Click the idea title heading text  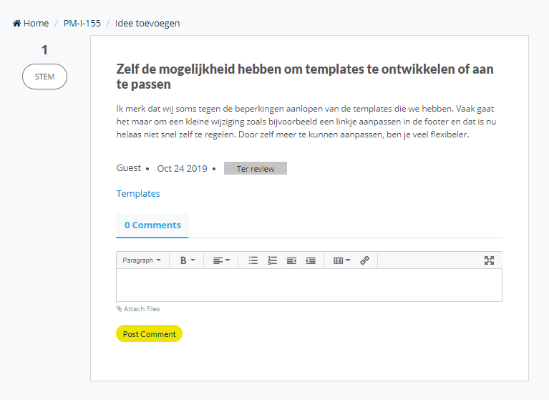tap(305, 77)
